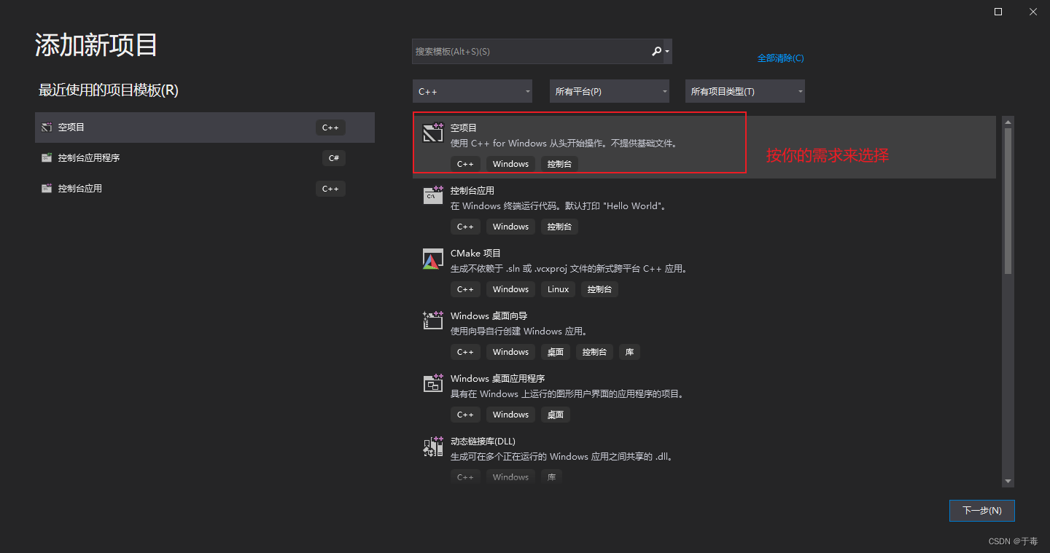Select recent template 空项目 row

pos(205,127)
